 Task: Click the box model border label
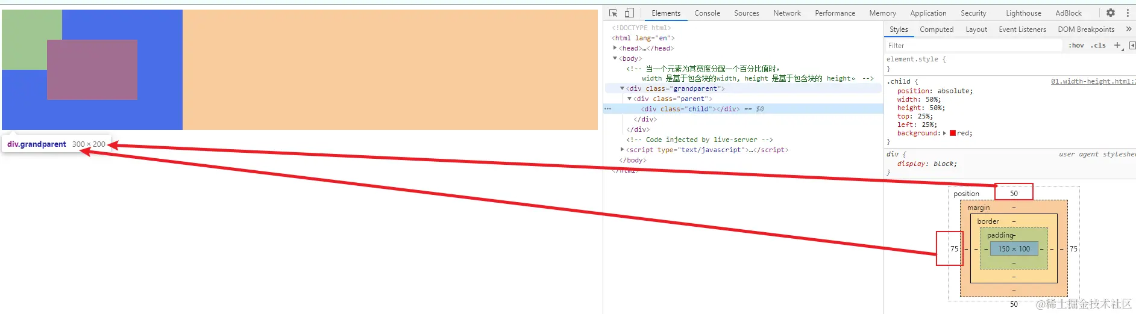click(988, 221)
